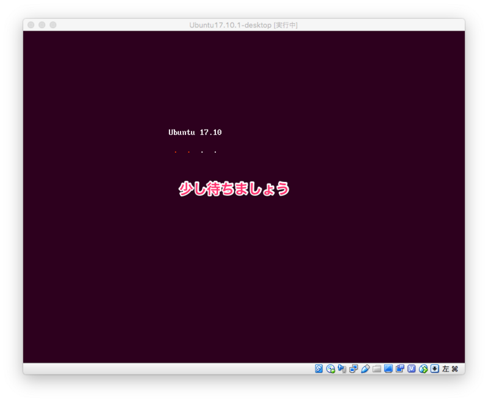Viewport: 488px width, 402px height.
Task: Click the Ubuntu 17.10 boot text
Action: point(195,133)
